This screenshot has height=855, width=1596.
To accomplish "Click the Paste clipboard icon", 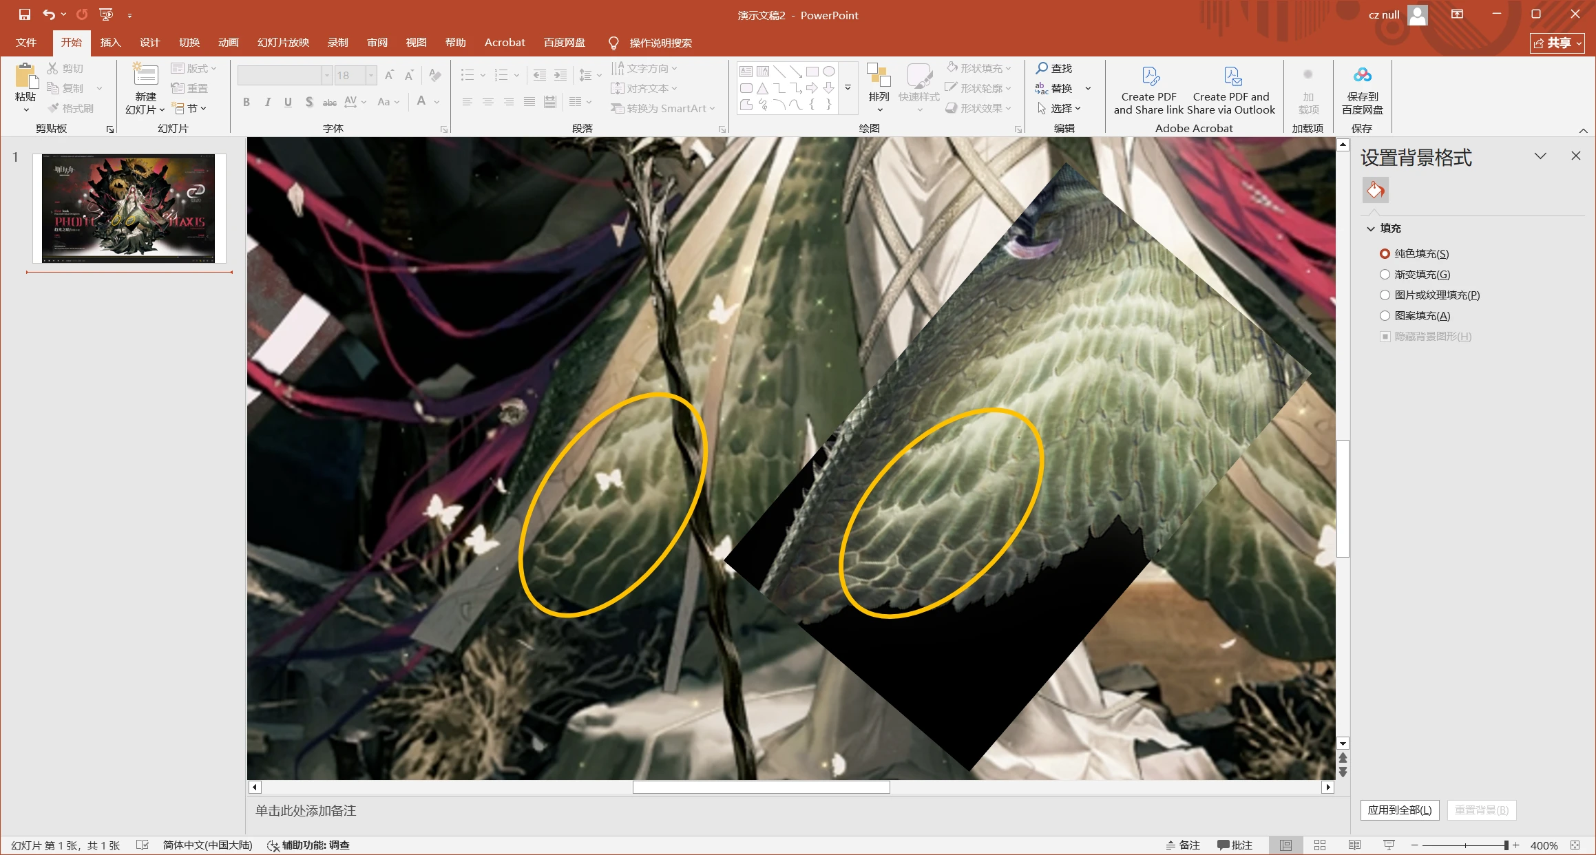I will pos(25,76).
